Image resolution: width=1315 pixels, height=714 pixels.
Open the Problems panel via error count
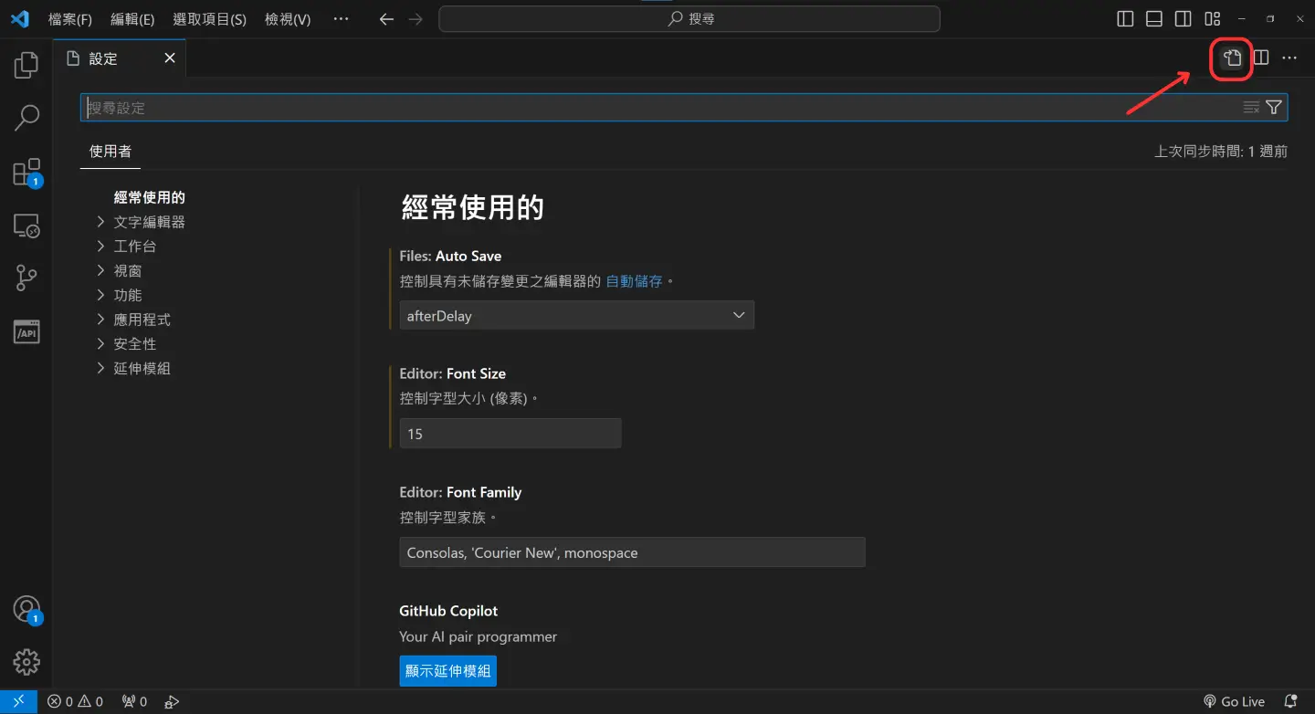[73, 700]
